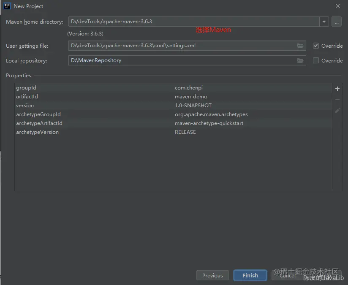The image size is (348, 285).
Task: Select the archetypeArtifactId property row
Action: [173, 123]
